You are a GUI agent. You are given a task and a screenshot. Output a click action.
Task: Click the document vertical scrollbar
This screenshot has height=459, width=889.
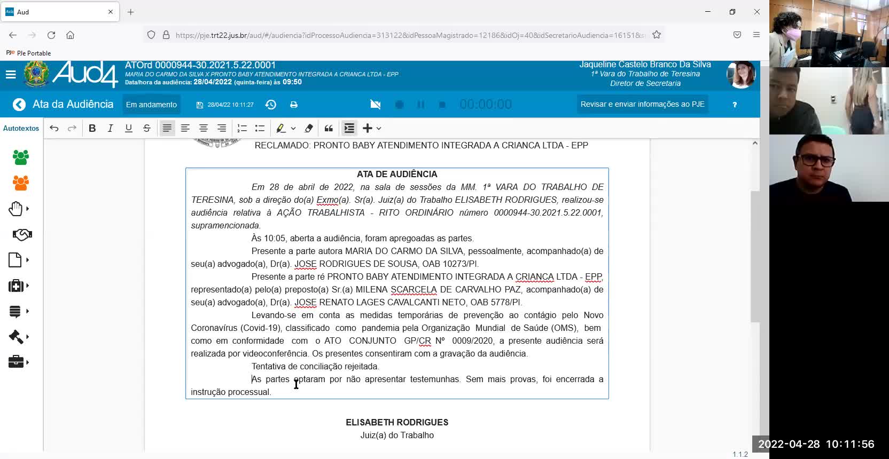[755, 256]
